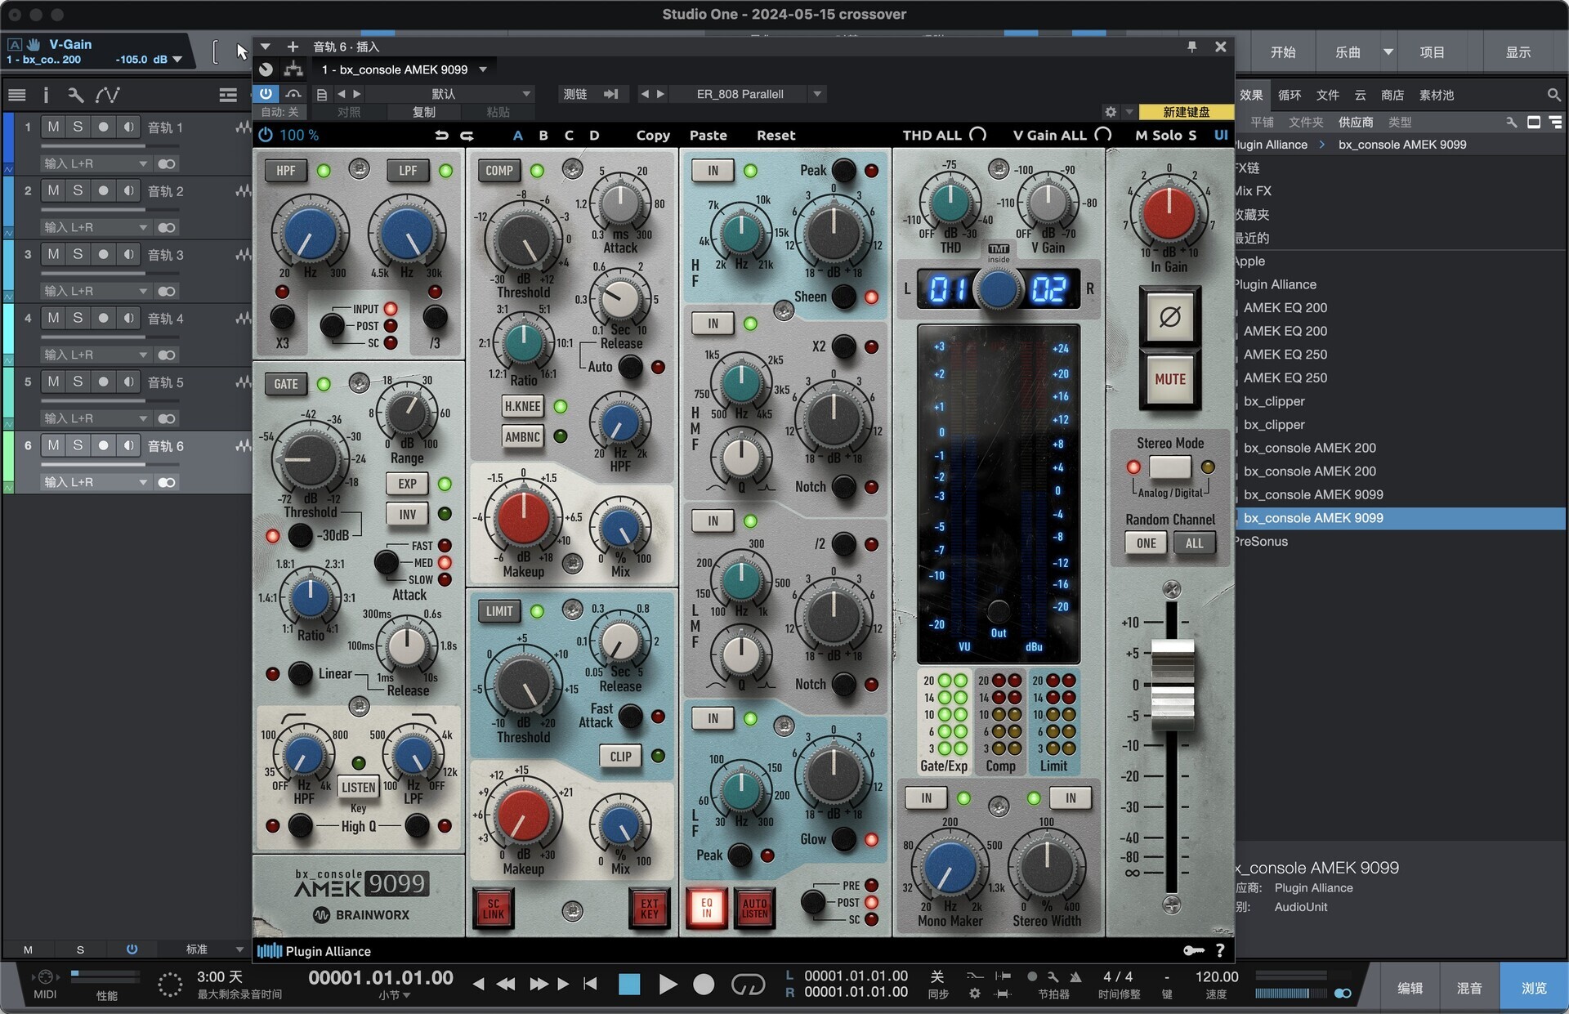Toggle the EQ IN red button
Image resolution: width=1569 pixels, height=1014 pixels.
pos(707,909)
